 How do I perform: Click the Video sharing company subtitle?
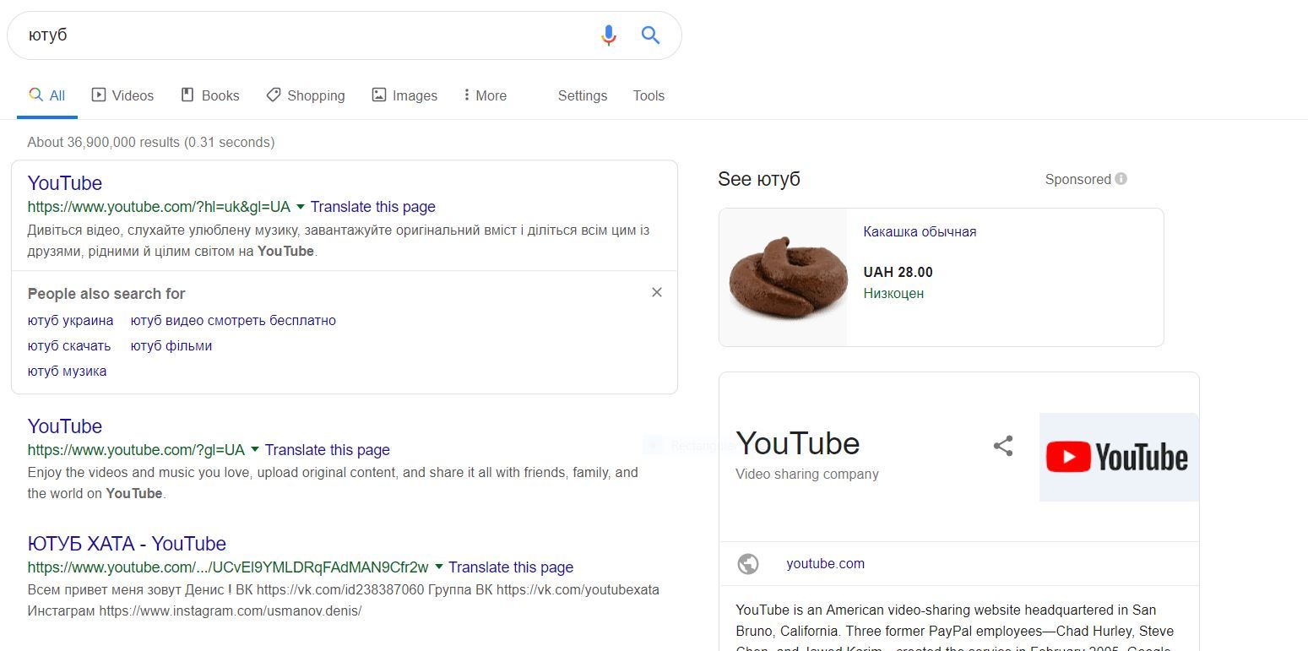[807, 475]
